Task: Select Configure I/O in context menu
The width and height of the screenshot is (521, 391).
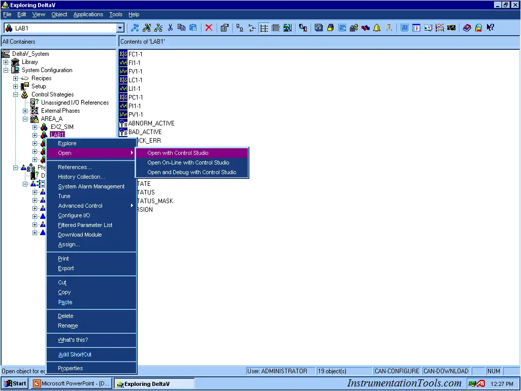Action: tap(91, 215)
